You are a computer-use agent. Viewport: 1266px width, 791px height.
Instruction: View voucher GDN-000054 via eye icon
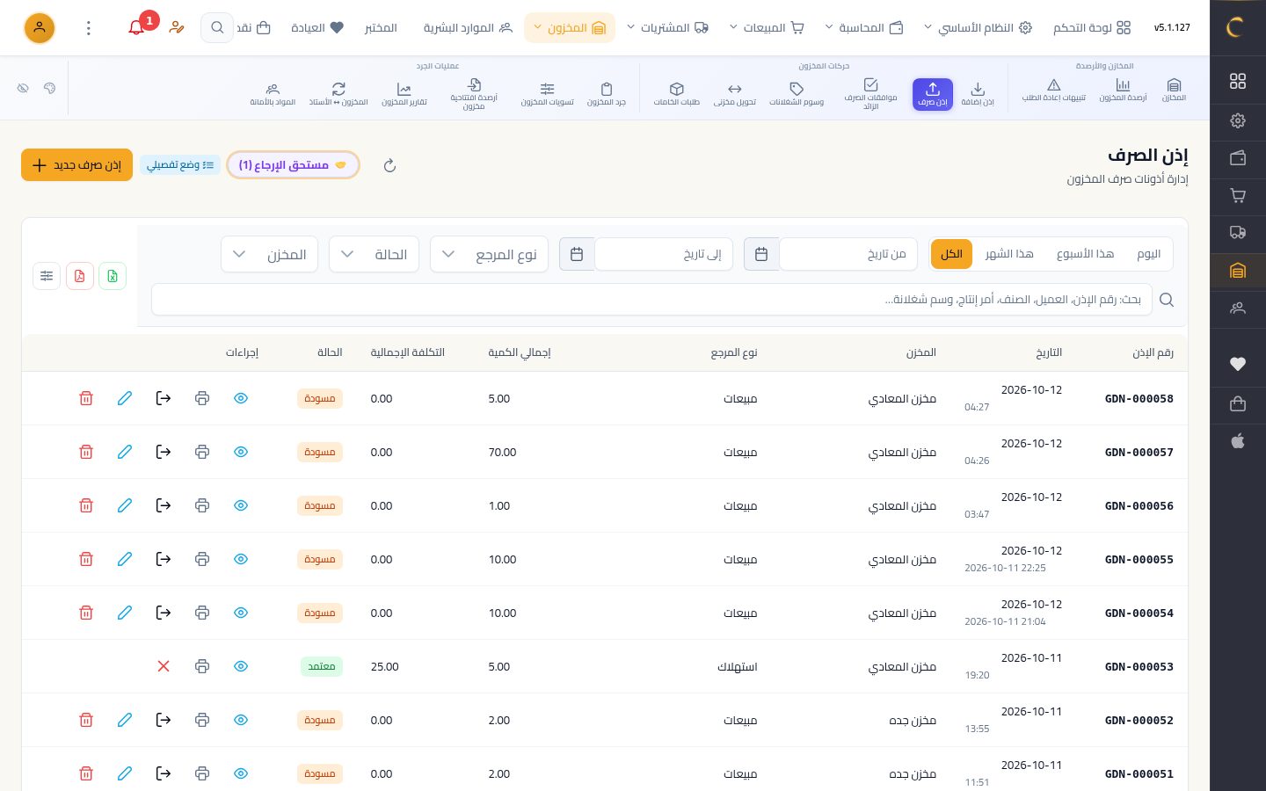(241, 613)
